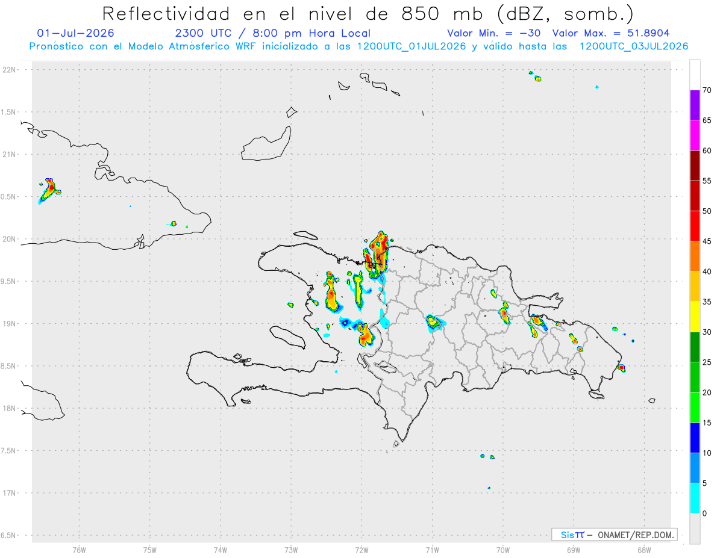Click the '70W' longitude label
This screenshot has height=558, width=723.
point(503,550)
